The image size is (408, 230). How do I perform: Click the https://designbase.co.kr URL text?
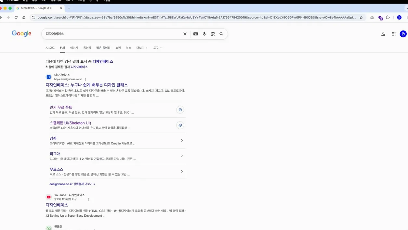pyautogui.click(x=68, y=79)
